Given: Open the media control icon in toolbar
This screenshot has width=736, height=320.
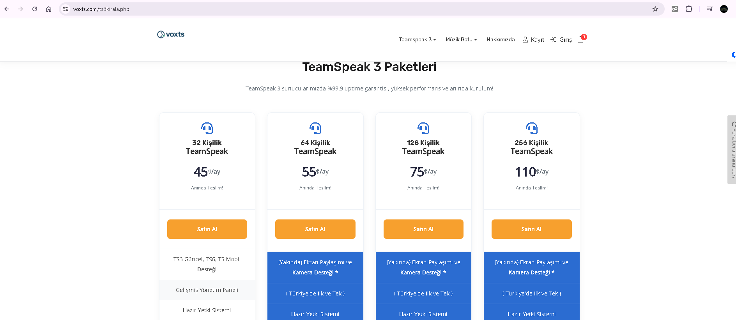Looking at the screenshot, I should tap(710, 9).
